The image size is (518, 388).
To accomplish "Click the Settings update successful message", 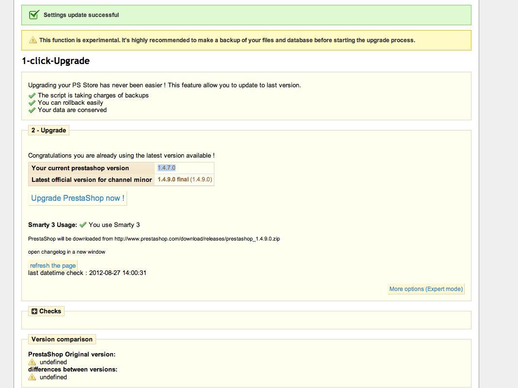I will pyautogui.click(x=81, y=15).
